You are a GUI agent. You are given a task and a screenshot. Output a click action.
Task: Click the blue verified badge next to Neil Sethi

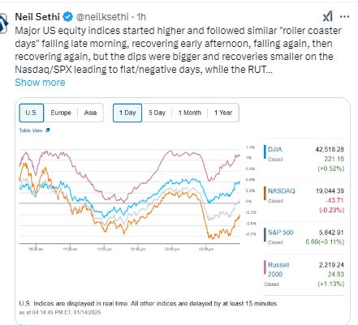(x=67, y=17)
